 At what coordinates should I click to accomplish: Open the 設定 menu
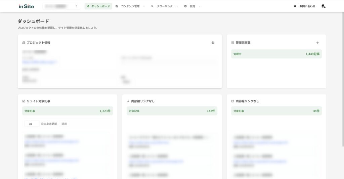coord(192,6)
